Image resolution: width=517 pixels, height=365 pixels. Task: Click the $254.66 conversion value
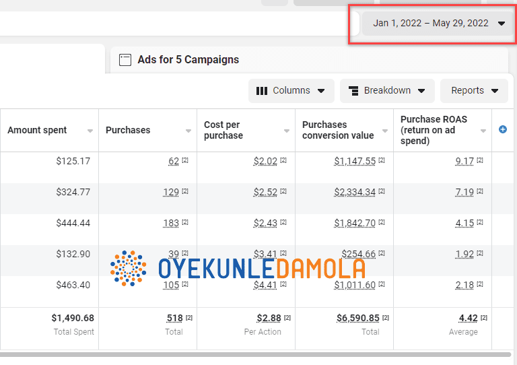(358, 254)
